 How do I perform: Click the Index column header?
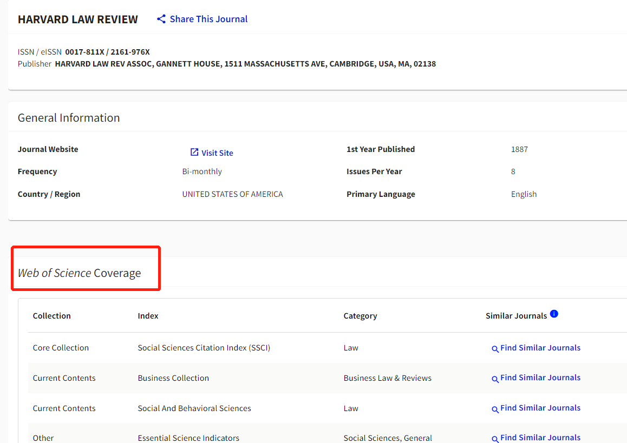point(148,315)
